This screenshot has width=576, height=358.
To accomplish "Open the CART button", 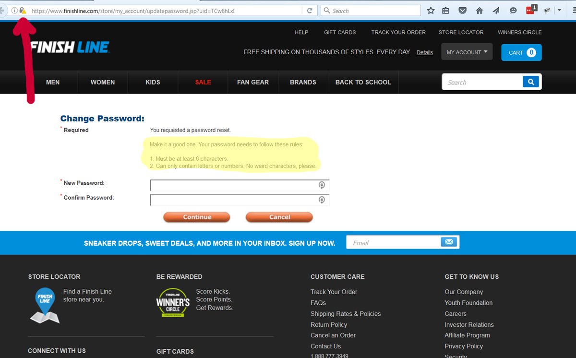I will [x=521, y=52].
